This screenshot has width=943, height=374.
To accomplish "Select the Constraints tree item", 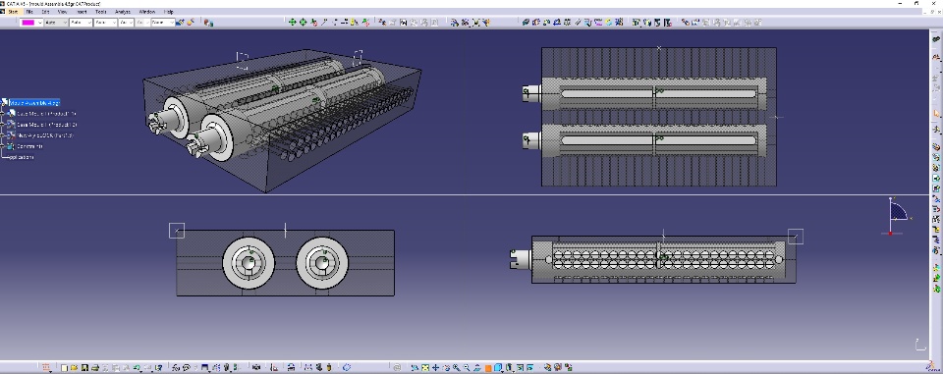I will tap(29, 146).
